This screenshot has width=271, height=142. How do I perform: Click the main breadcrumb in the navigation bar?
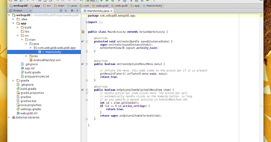(x=59, y=6)
